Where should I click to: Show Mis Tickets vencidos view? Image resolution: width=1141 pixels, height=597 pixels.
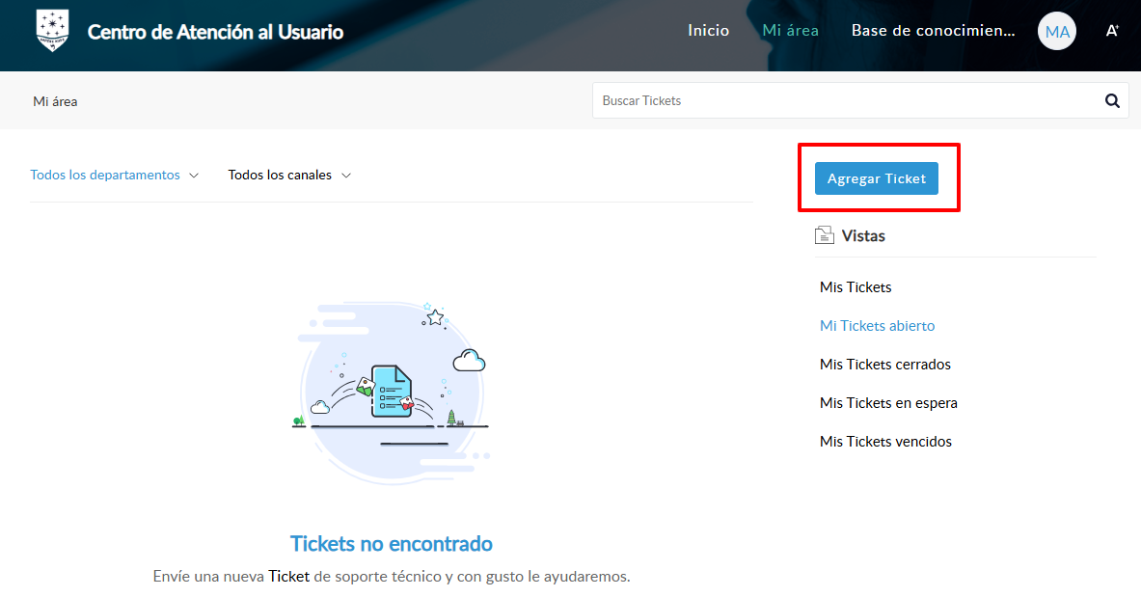(x=885, y=442)
